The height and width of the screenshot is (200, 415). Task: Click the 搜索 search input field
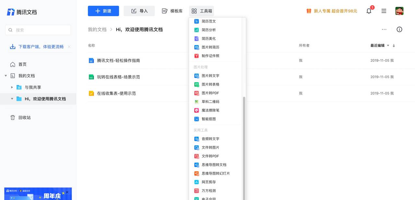click(x=38, y=29)
